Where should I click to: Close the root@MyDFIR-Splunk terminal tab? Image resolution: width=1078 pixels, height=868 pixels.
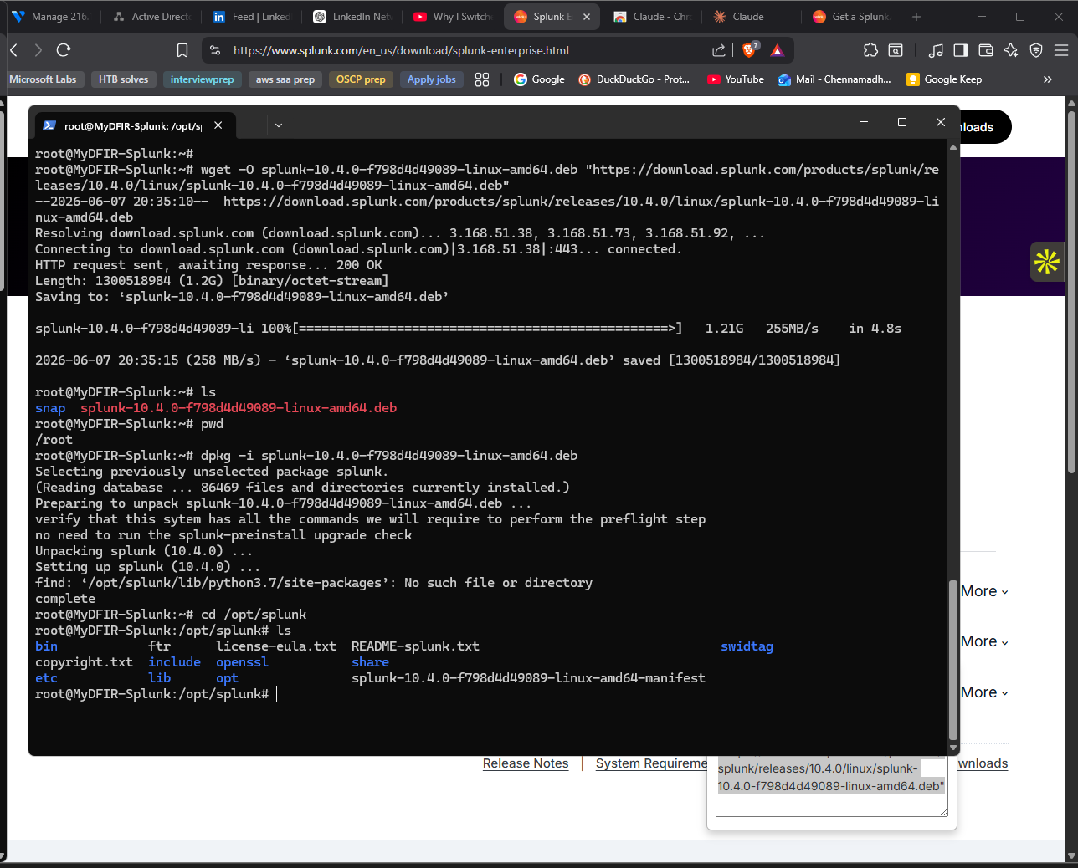point(218,125)
